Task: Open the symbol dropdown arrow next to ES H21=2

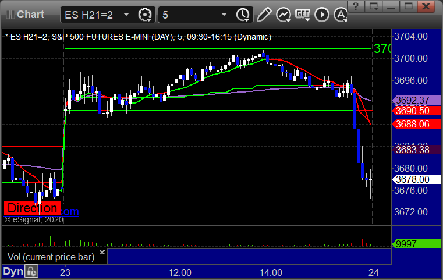Action: 126,15
